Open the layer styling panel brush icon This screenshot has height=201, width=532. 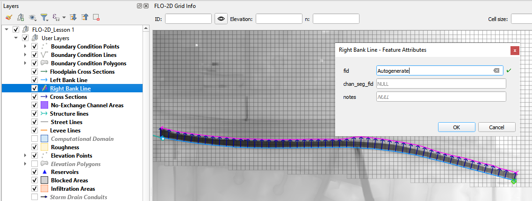(8, 17)
